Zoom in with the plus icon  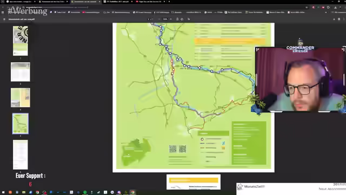171,19
